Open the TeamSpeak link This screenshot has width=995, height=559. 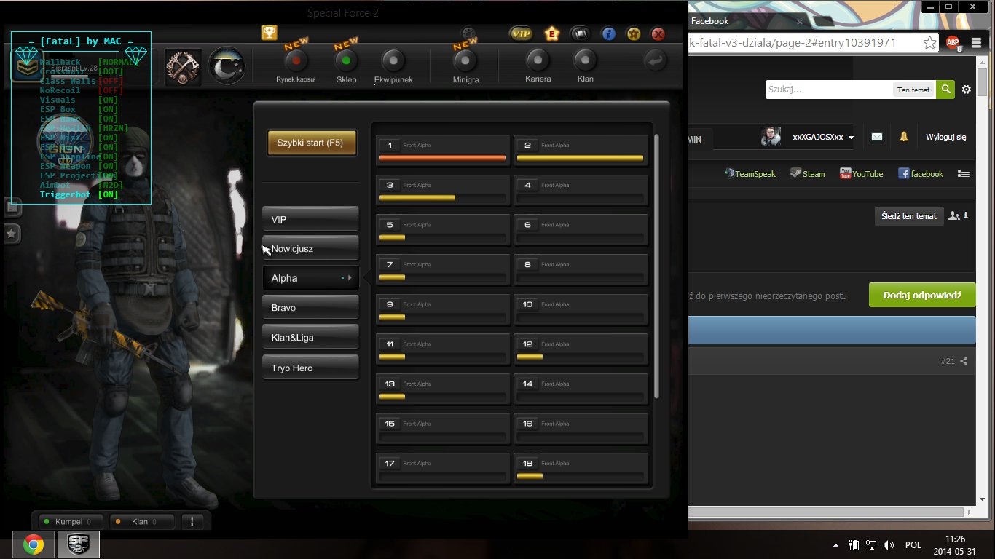750,174
